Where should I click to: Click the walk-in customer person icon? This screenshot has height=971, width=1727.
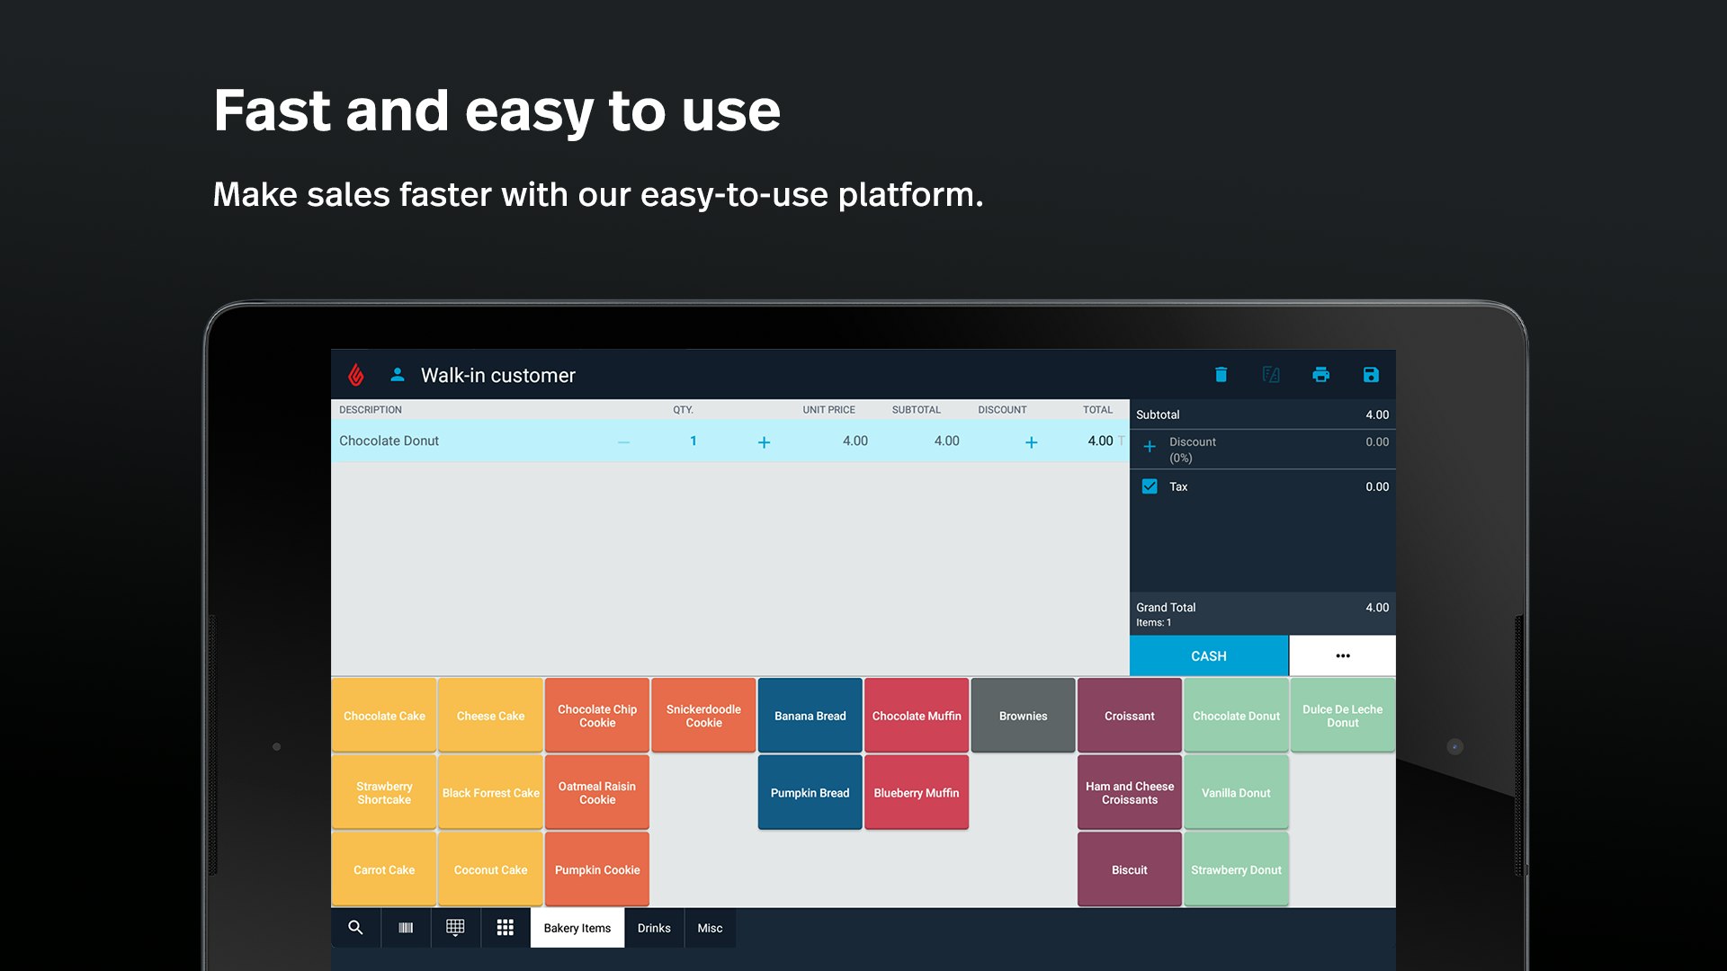coord(397,375)
